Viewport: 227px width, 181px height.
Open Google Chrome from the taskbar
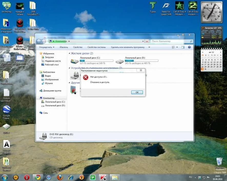coord(38,177)
